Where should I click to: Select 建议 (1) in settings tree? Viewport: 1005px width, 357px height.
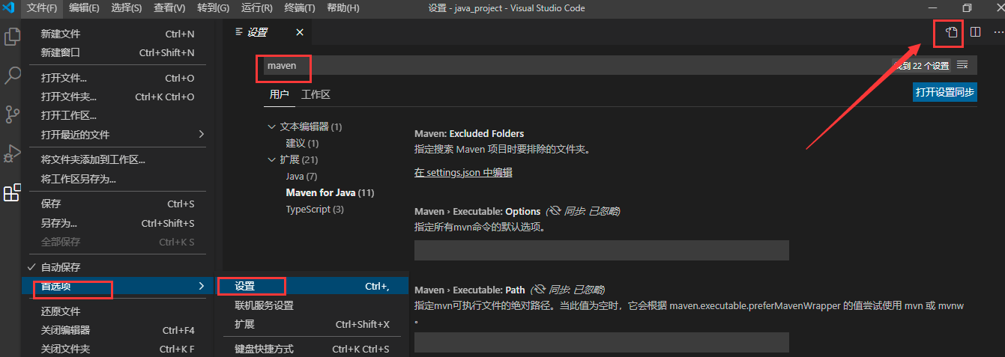coord(302,143)
